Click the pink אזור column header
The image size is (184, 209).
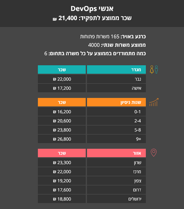117,153
